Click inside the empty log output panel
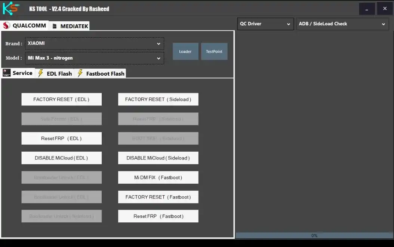Screen dimensions: 394x247 tap(314, 132)
